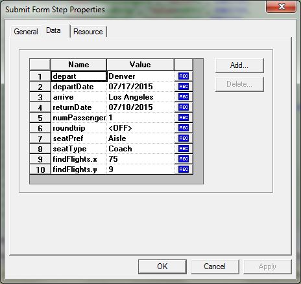Click the Cancel button

point(215,267)
